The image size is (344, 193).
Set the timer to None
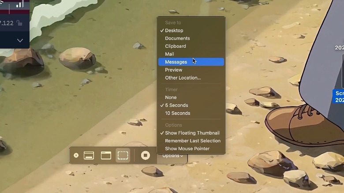171,97
